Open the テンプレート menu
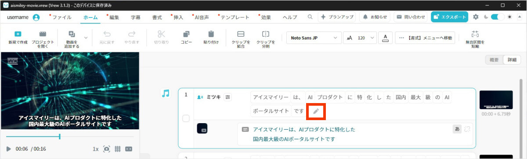Image resolution: width=527 pixels, height=159 pixels. [235, 17]
